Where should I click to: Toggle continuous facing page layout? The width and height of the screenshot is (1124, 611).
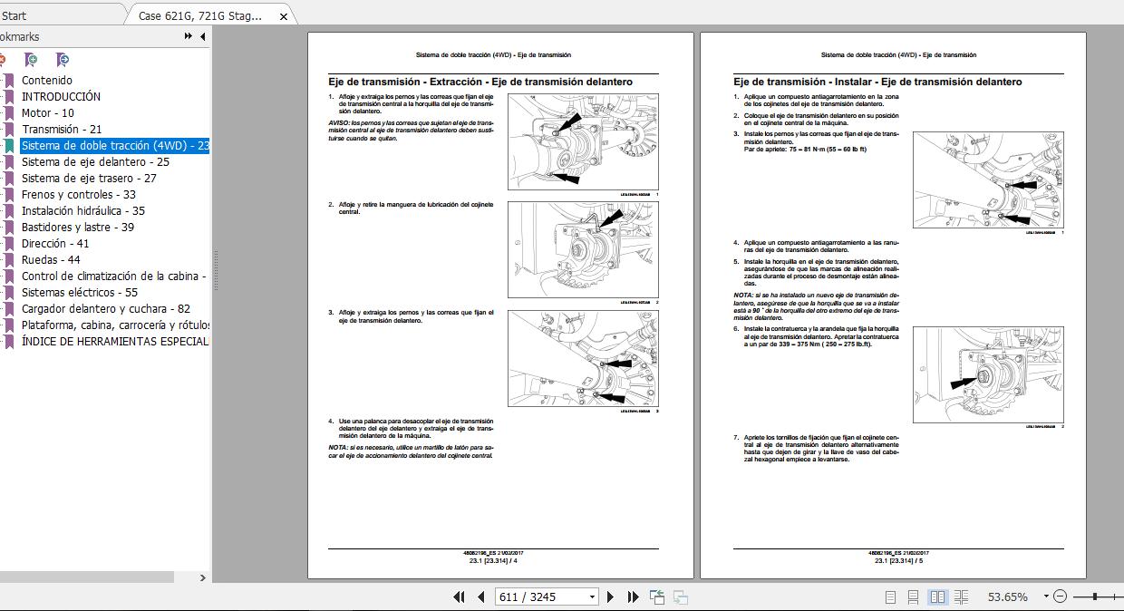[960, 597]
